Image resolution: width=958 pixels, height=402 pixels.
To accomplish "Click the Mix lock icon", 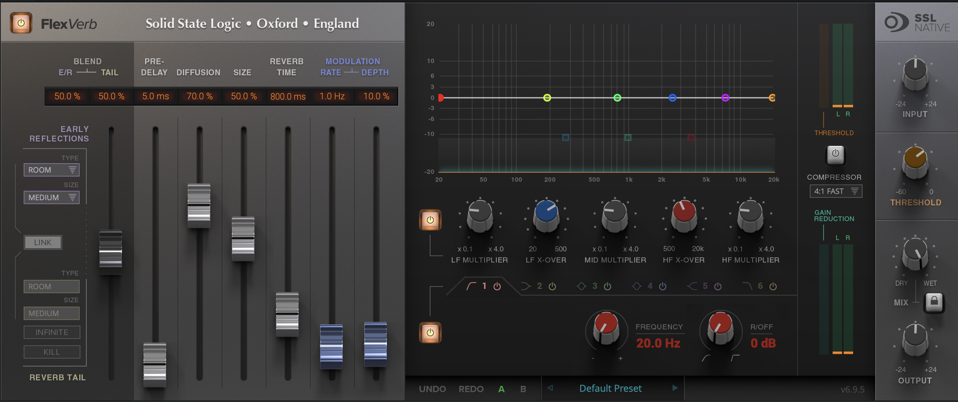I will 935,302.
